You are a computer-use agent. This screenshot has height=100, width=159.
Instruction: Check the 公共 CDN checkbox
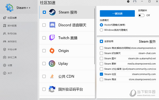click(x=44, y=76)
